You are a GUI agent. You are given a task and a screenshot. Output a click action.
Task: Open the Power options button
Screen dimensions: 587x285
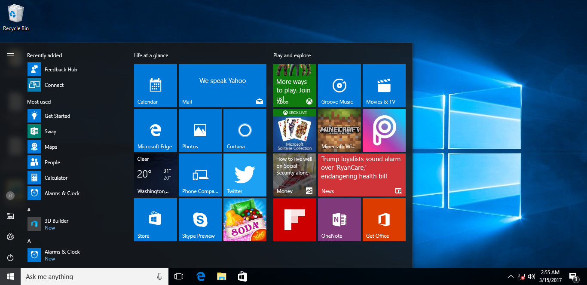point(10,257)
